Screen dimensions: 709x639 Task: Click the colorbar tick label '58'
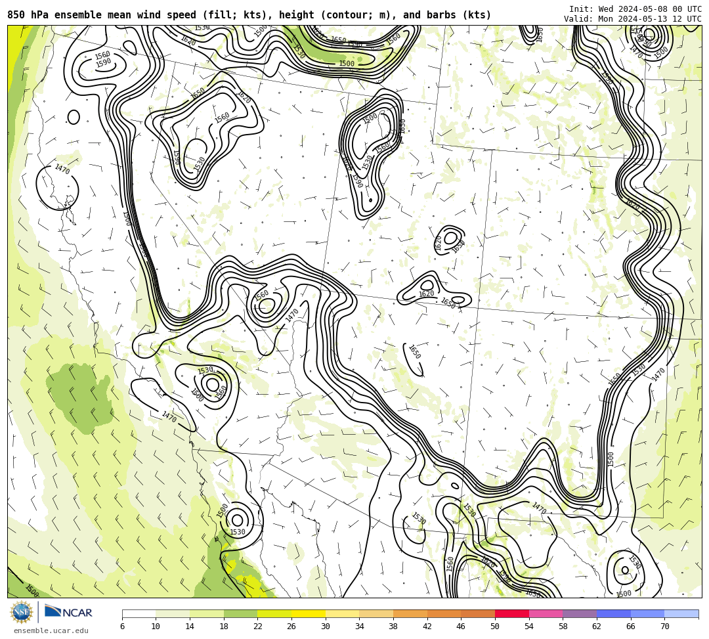tap(563, 627)
